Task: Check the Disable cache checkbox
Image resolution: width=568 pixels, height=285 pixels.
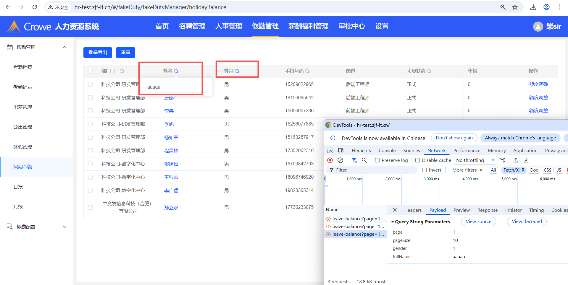Action: [x=417, y=160]
